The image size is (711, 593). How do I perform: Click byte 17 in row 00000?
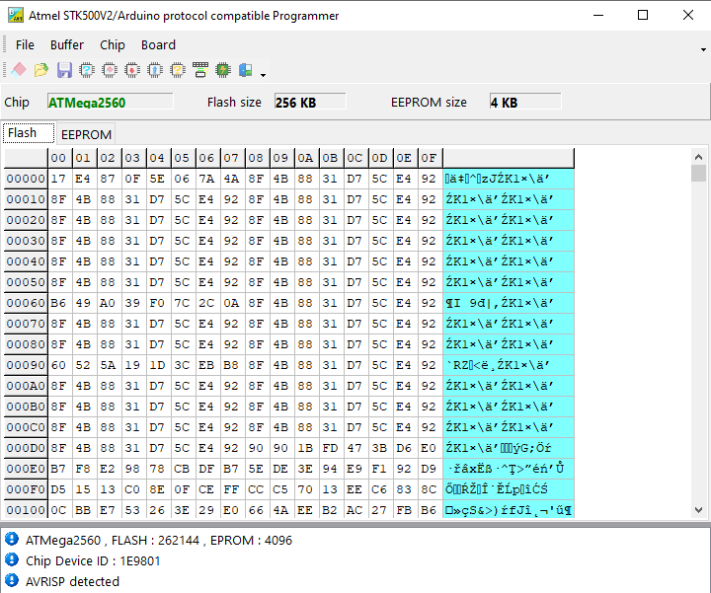(x=60, y=179)
